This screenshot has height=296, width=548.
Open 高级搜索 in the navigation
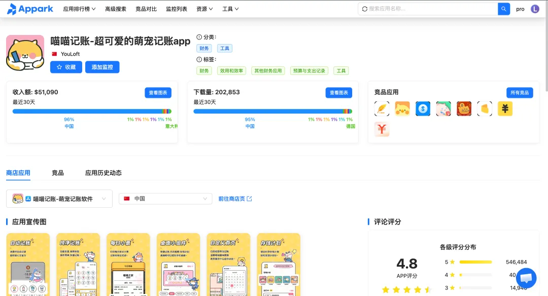(x=116, y=9)
